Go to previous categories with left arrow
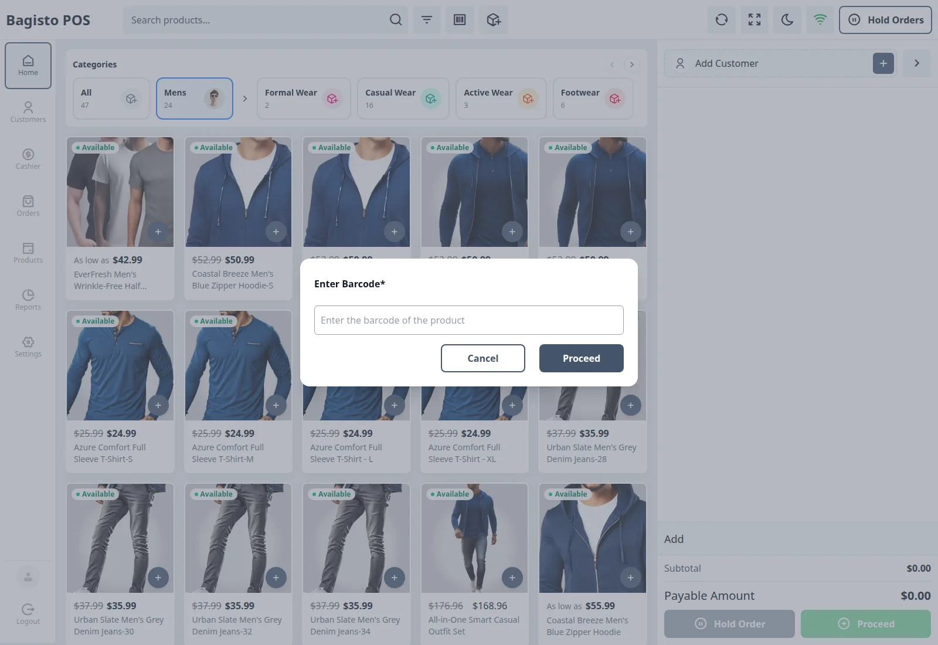Image resolution: width=938 pixels, height=645 pixels. tap(612, 64)
